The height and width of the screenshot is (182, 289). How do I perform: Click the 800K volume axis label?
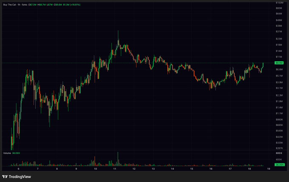pyautogui.click(x=279, y=153)
